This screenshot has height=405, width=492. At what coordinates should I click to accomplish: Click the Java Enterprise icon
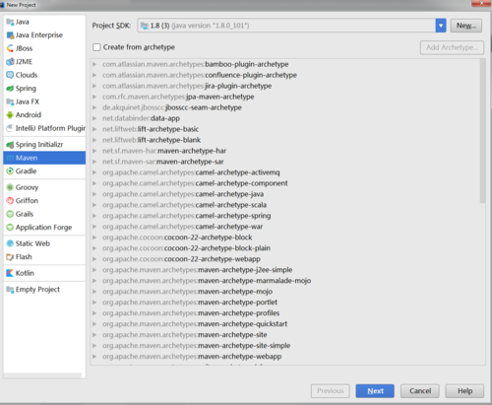(10, 35)
